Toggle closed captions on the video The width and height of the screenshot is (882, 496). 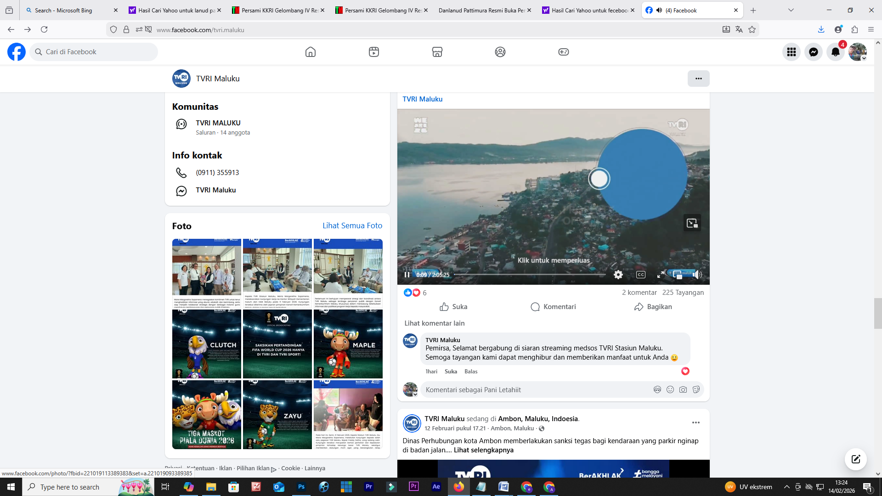(x=641, y=275)
